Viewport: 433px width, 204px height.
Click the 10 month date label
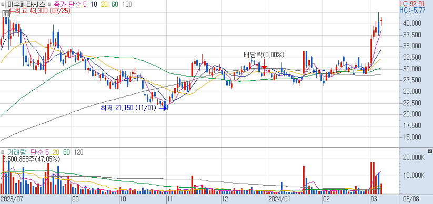click(x=123, y=199)
